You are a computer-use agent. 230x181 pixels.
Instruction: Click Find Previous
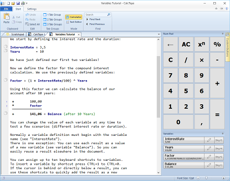click(x=95, y=24)
